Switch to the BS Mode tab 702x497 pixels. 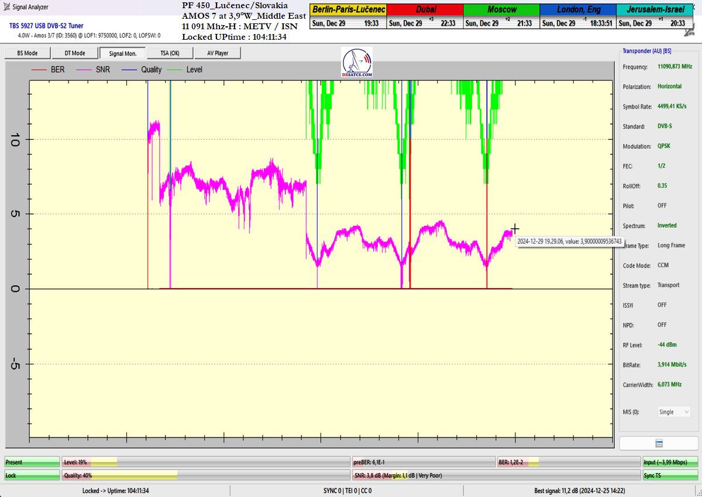(27, 53)
